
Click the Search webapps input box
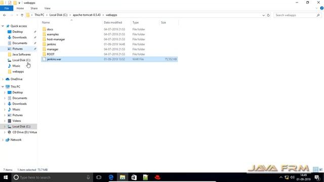(x=295, y=15)
